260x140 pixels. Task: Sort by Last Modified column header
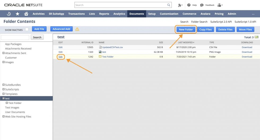click(186, 42)
